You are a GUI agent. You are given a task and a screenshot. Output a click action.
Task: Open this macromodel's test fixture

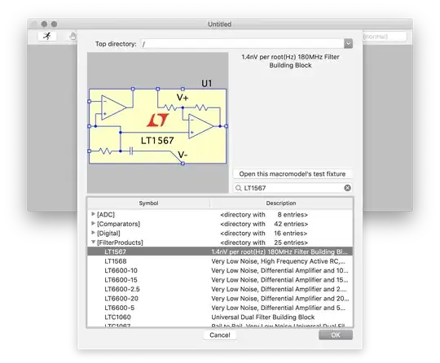293,174
